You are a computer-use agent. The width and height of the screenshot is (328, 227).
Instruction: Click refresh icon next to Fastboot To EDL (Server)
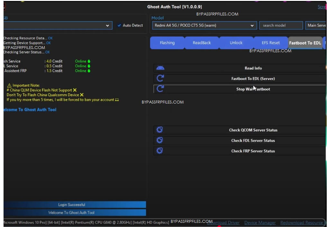160,78
